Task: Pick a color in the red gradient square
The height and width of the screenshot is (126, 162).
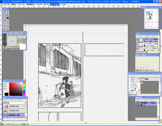Action: (x=16, y=89)
